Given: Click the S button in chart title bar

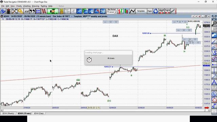Looking at the screenshot, I should (x=193, y=16).
